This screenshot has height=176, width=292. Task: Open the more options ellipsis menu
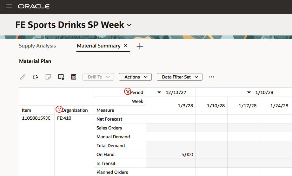pyautogui.click(x=211, y=77)
